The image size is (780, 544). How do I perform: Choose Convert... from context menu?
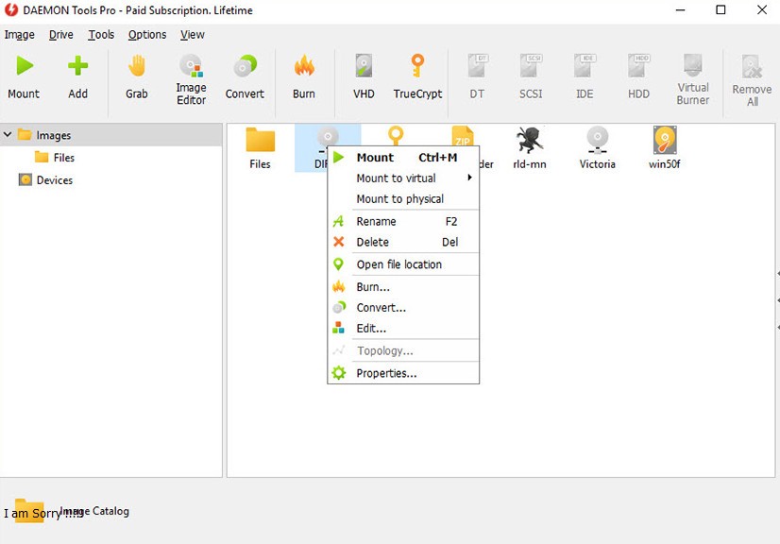(x=403, y=308)
